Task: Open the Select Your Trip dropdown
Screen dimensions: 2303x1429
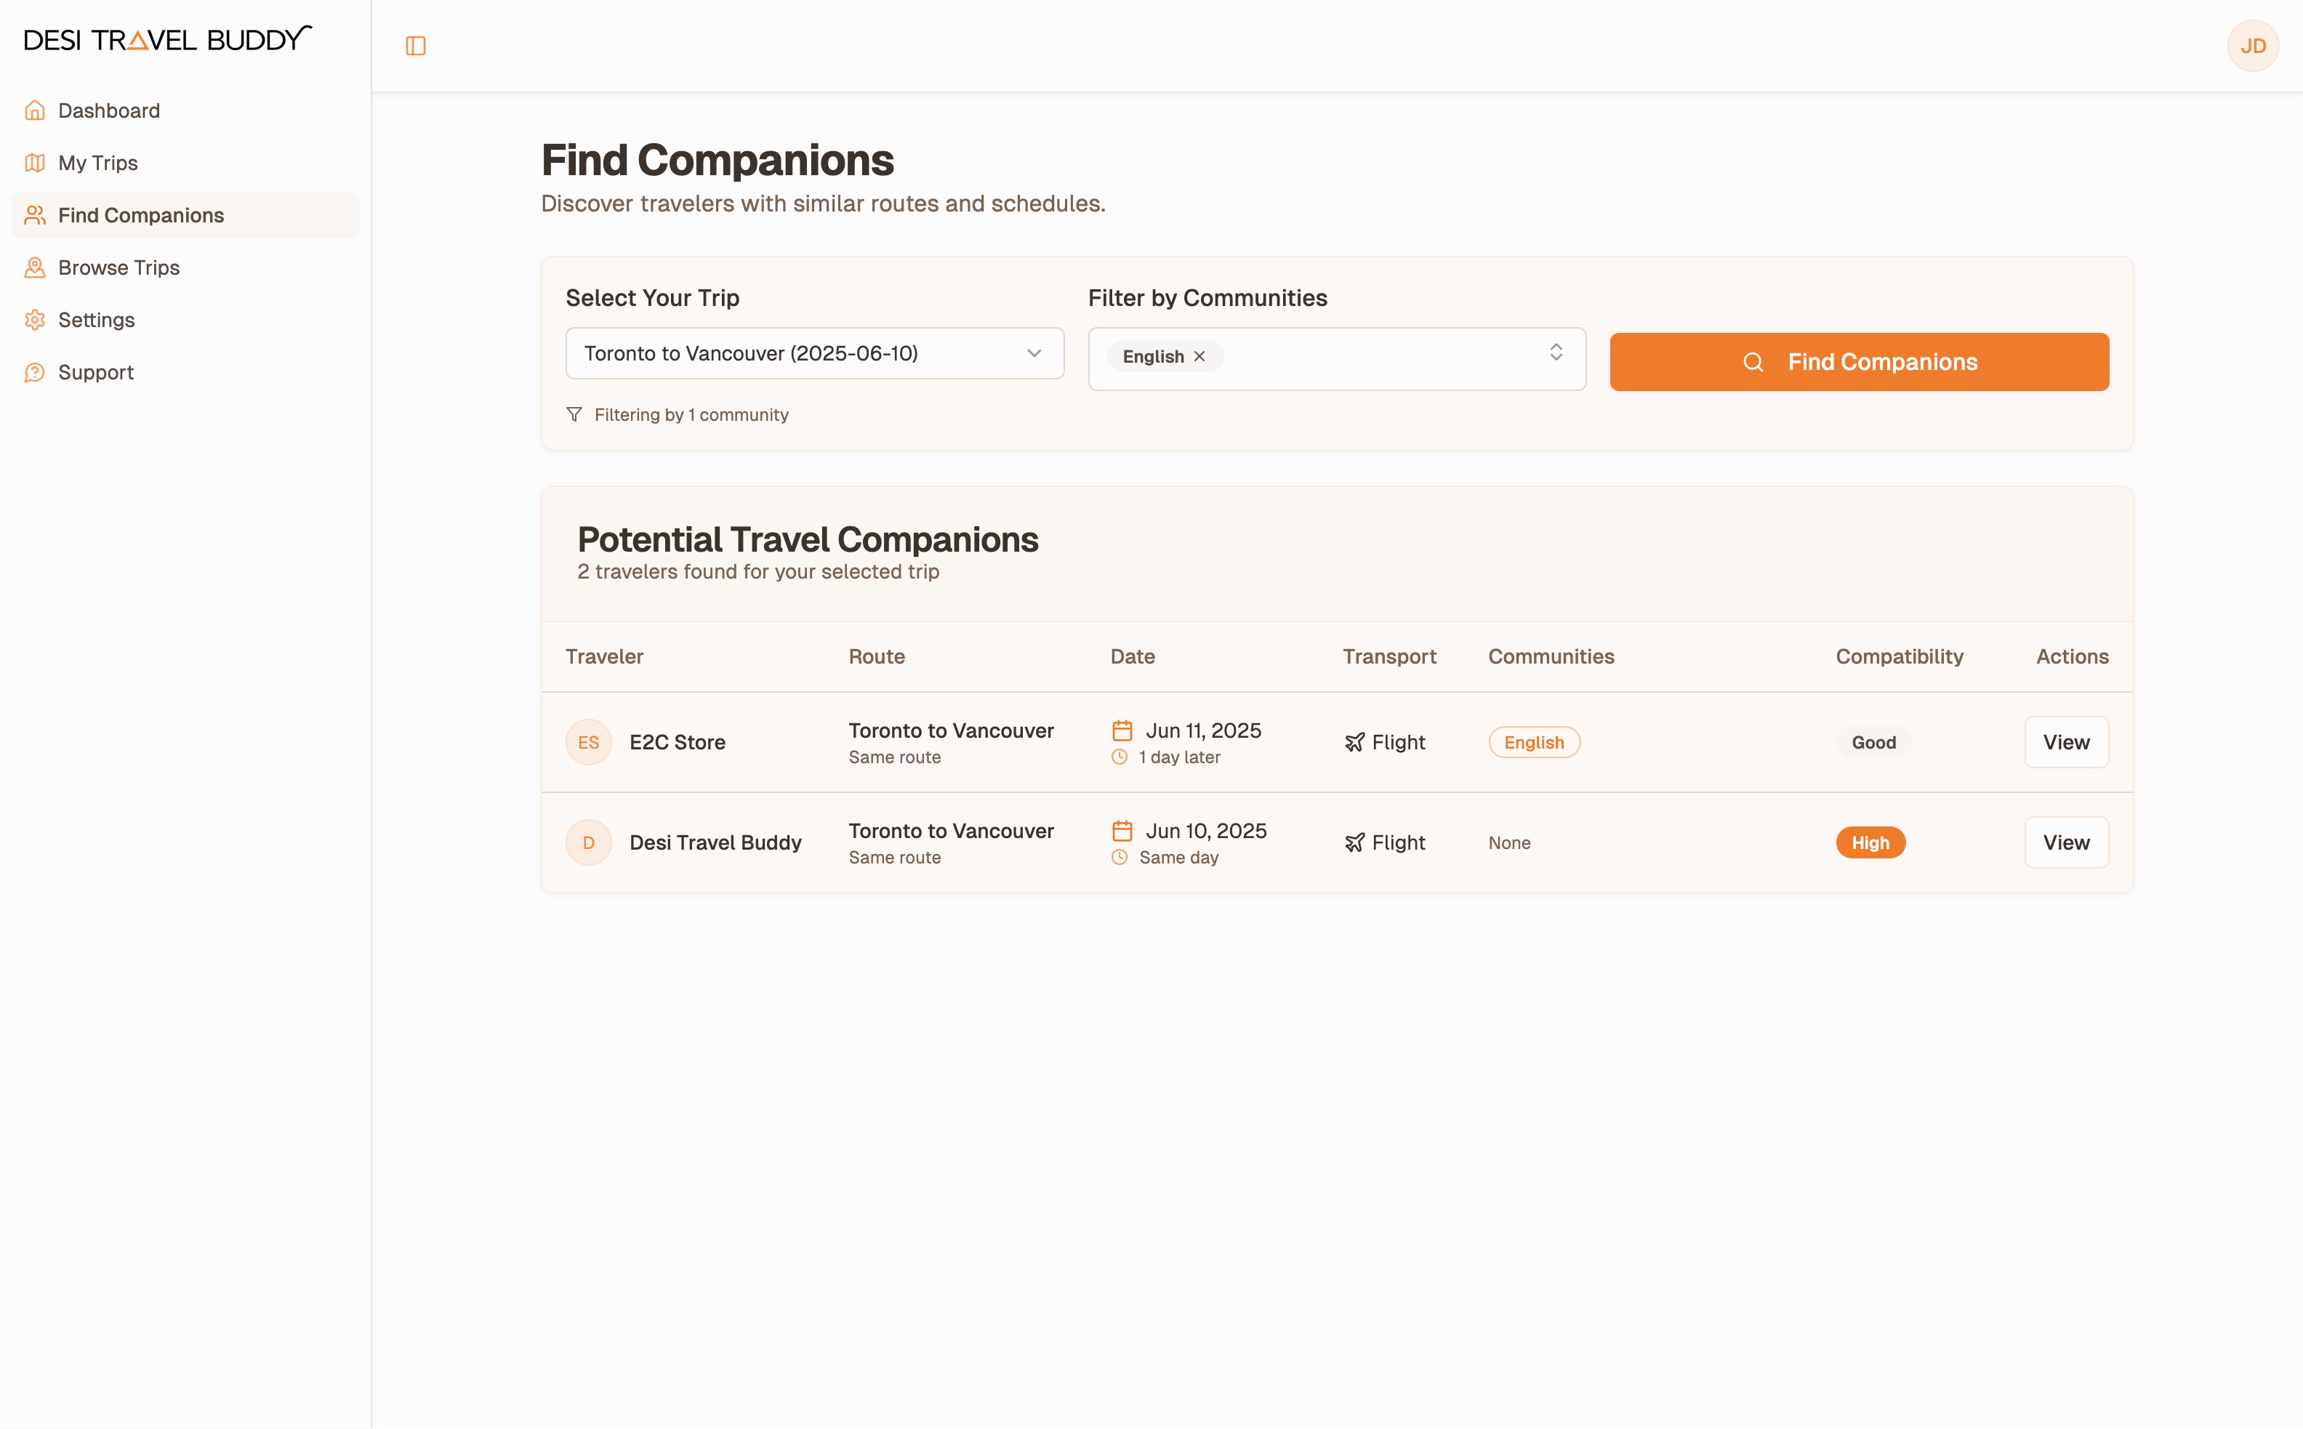Action: [813, 353]
